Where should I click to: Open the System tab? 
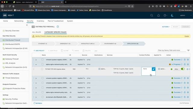pos(70,21)
